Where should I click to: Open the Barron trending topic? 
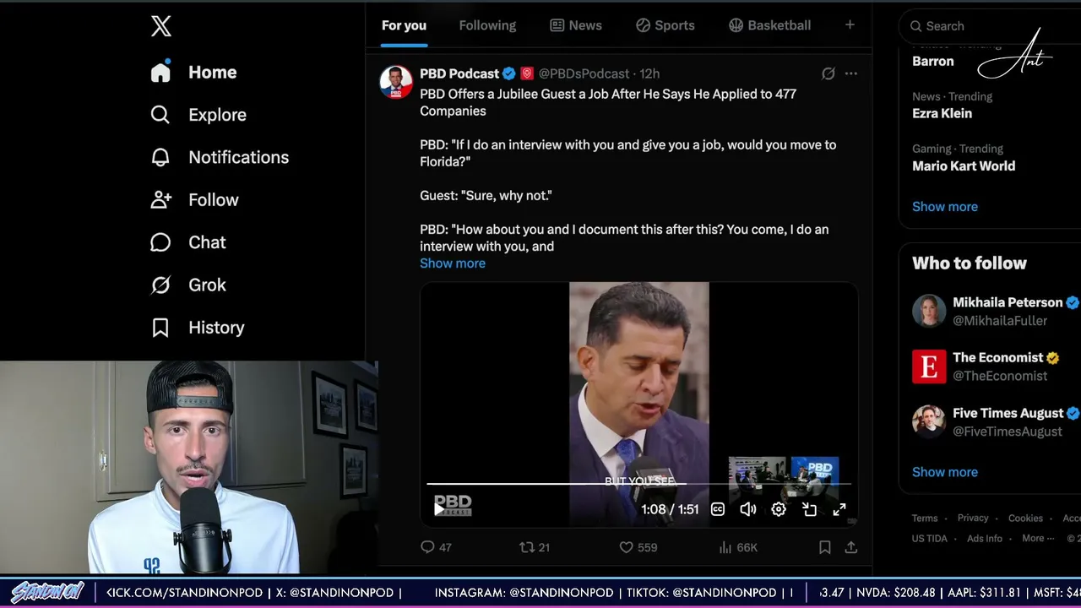(x=933, y=61)
